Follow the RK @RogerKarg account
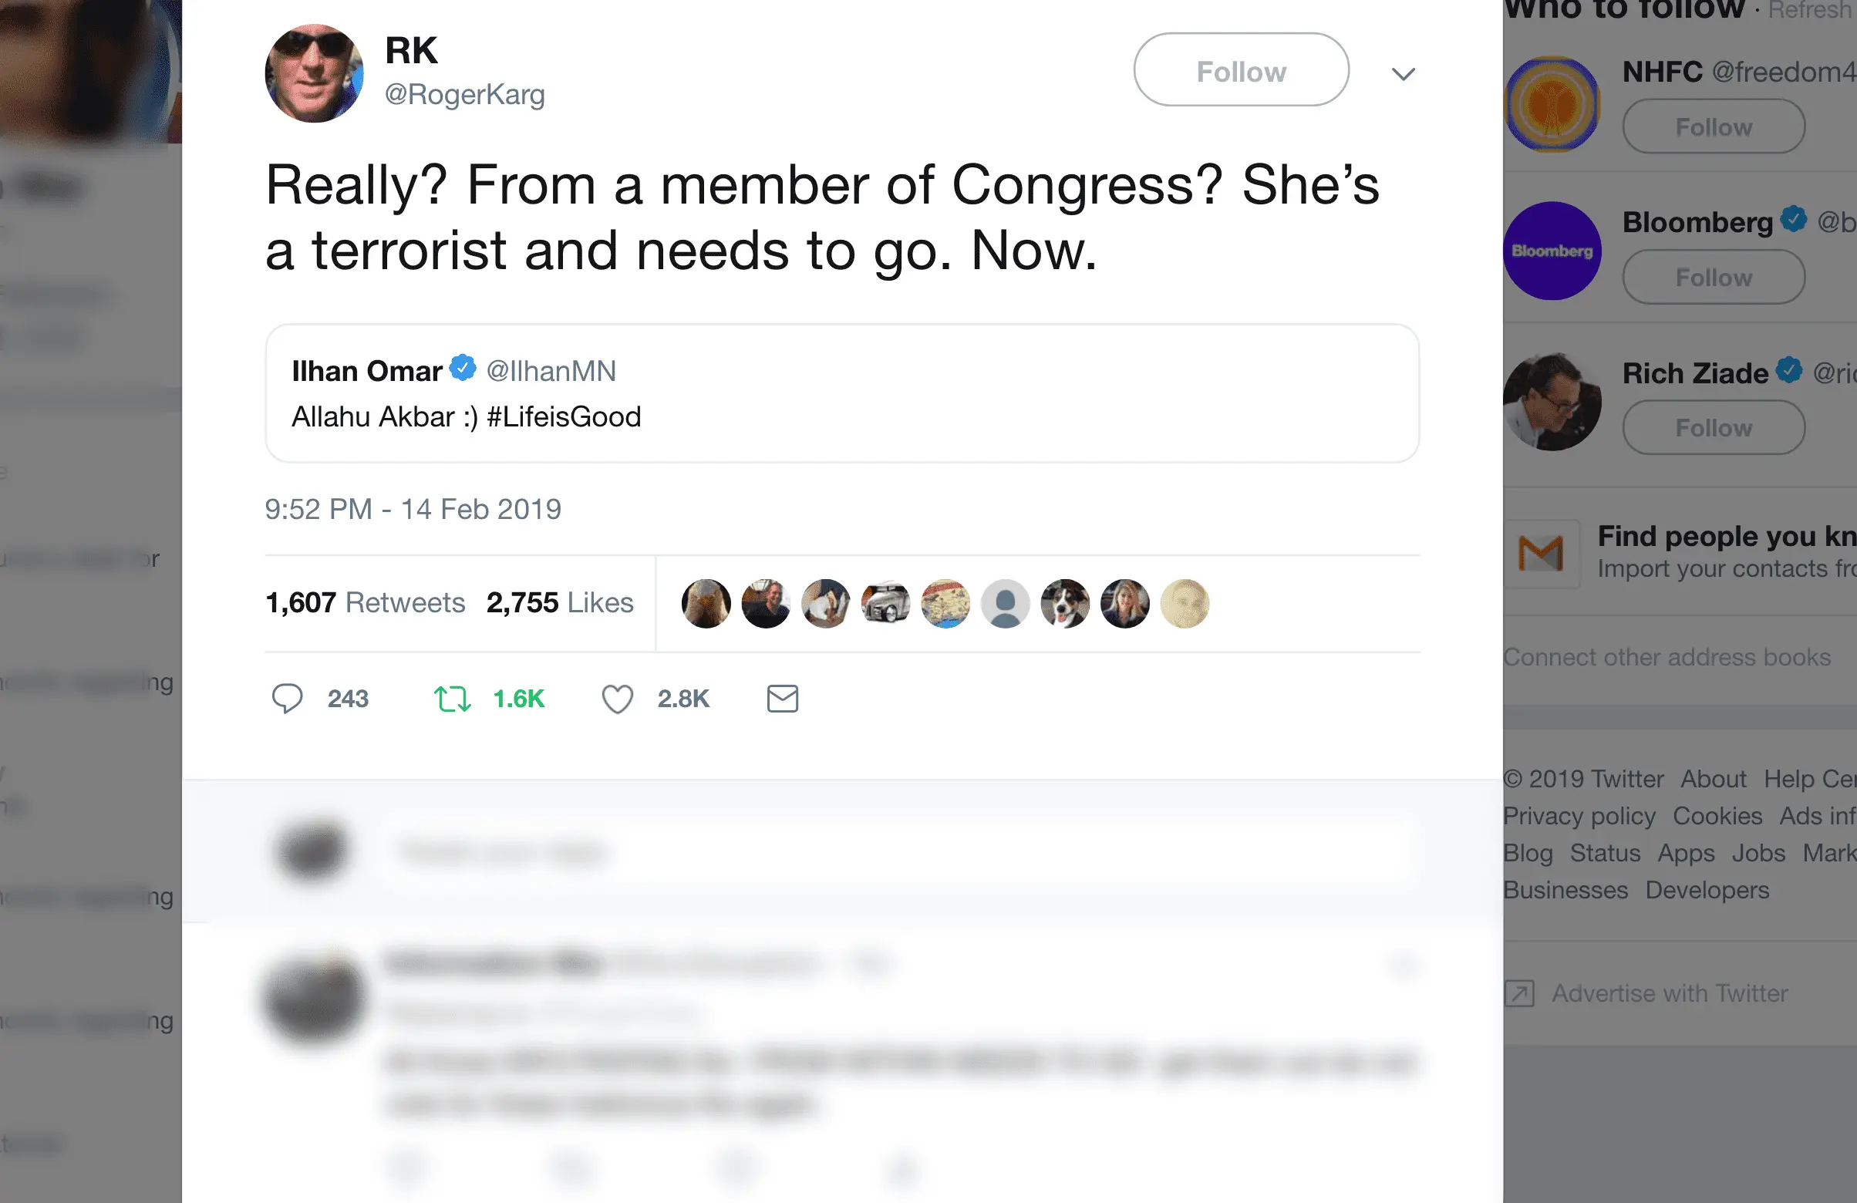1857x1203 pixels. click(x=1241, y=70)
